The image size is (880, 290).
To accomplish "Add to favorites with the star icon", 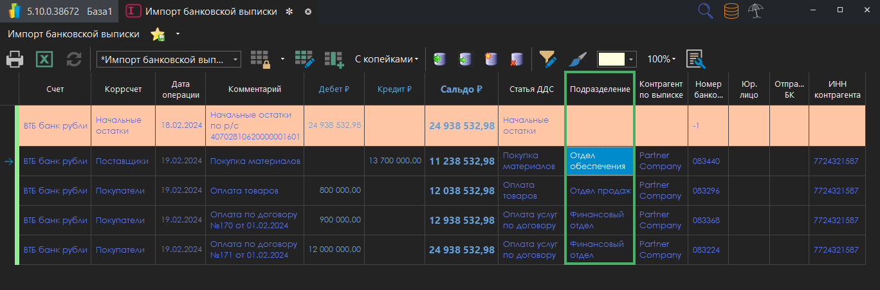I will point(158,34).
